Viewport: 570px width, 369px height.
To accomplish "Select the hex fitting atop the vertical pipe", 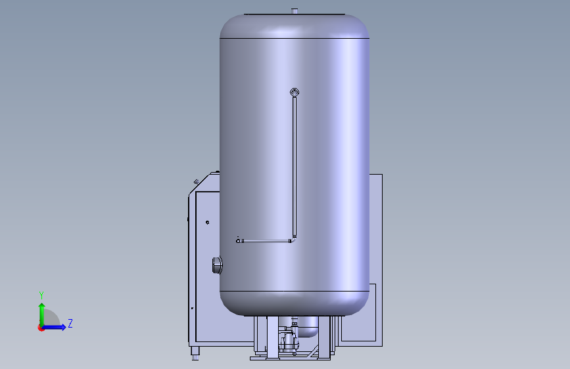I will 295,92.
